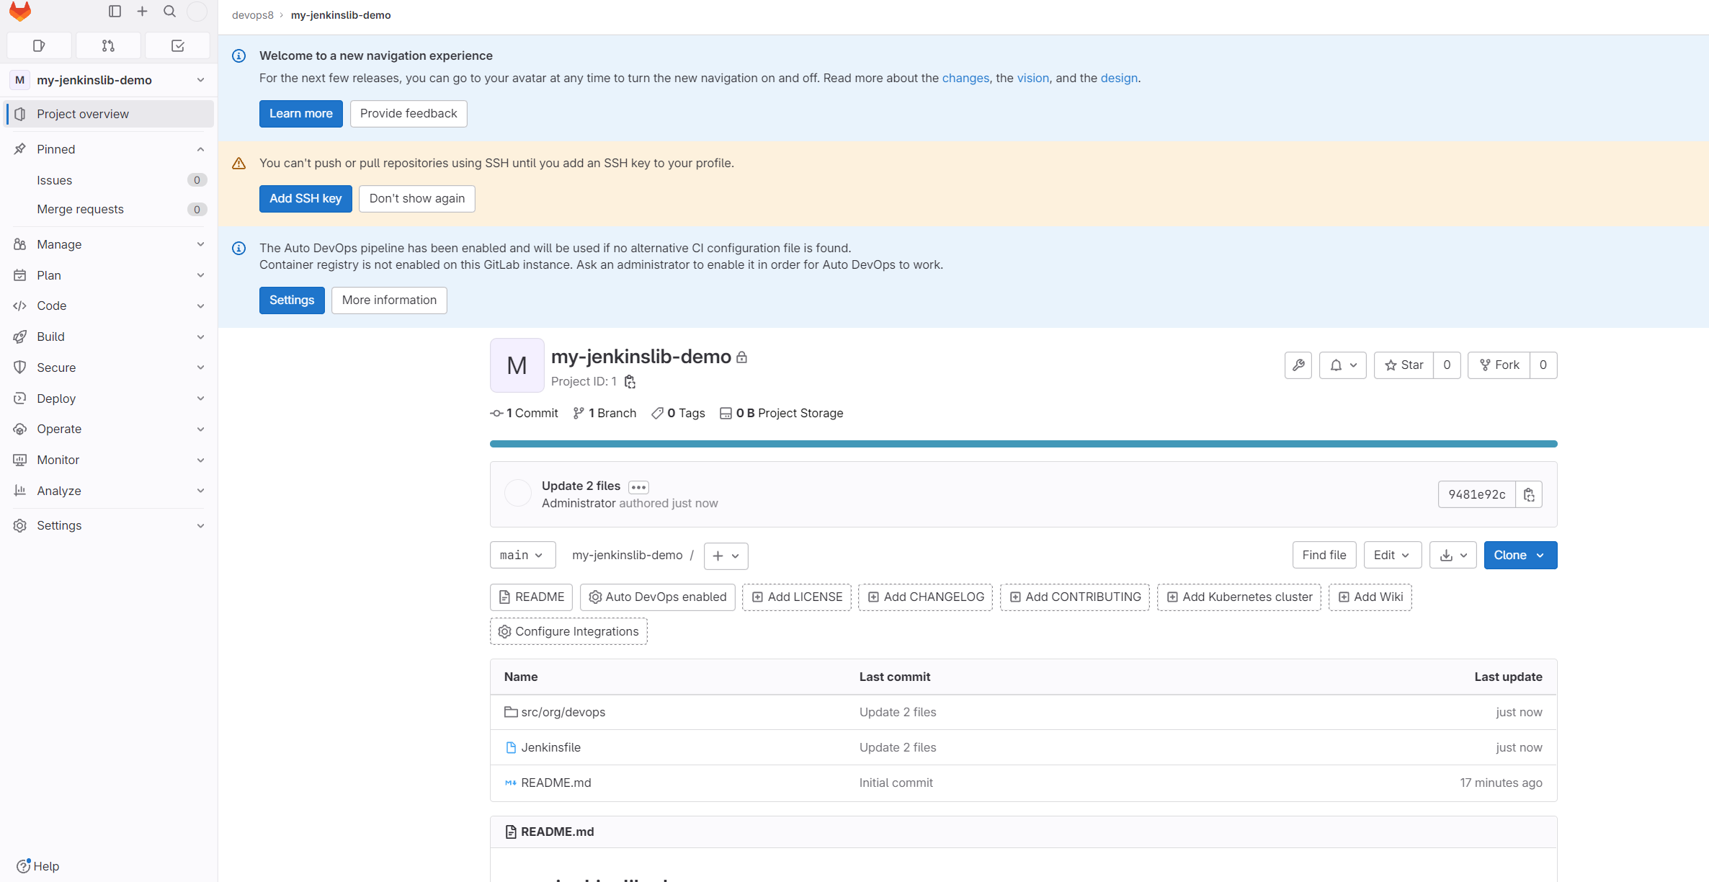Open the user avatar menu

click(197, 12)
